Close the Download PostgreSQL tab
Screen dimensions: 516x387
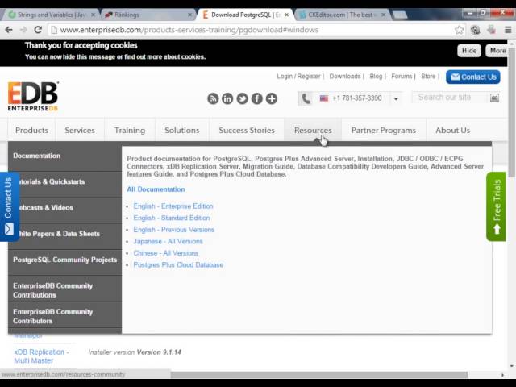287,15
